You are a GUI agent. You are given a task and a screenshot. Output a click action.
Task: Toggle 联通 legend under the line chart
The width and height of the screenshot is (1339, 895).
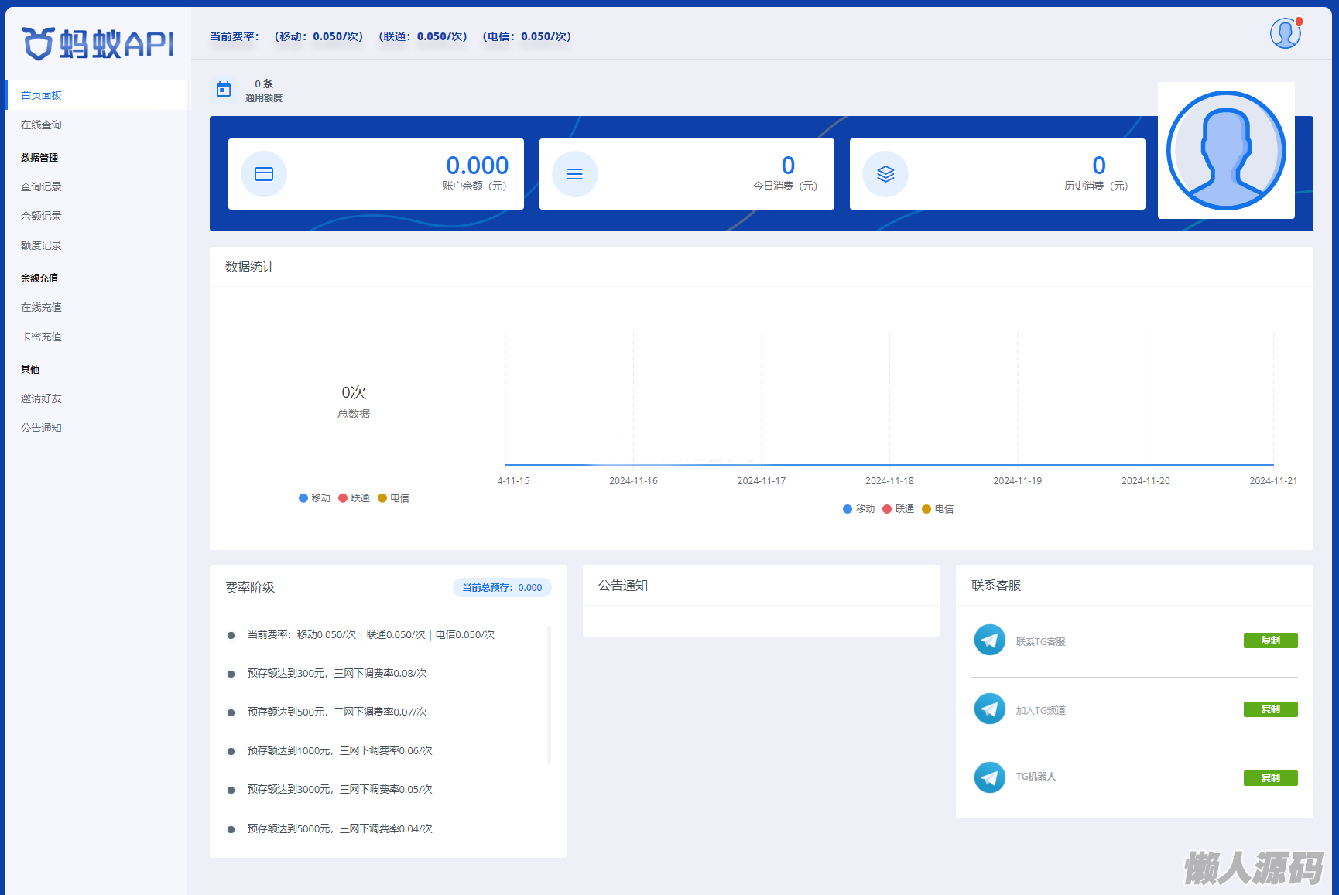(899, 509)
